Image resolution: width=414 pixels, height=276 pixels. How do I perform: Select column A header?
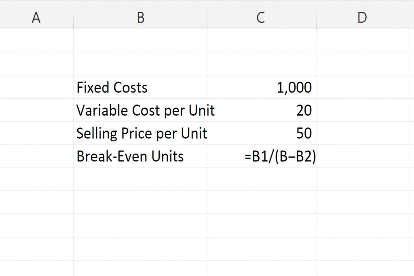tap(36, 18)
